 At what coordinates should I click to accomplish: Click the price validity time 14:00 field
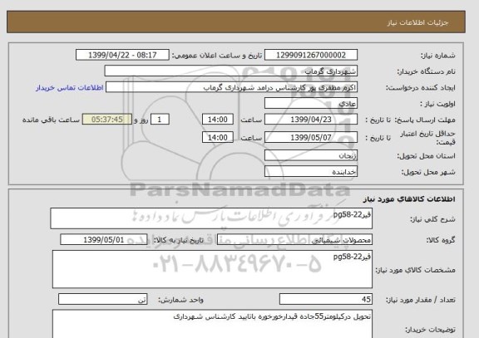pos(218,138)
